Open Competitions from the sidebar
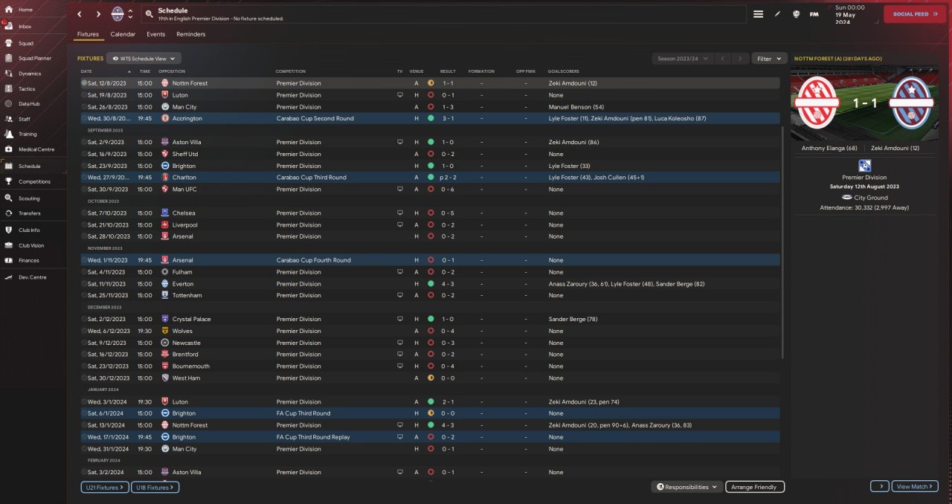 tap(34, 181)
